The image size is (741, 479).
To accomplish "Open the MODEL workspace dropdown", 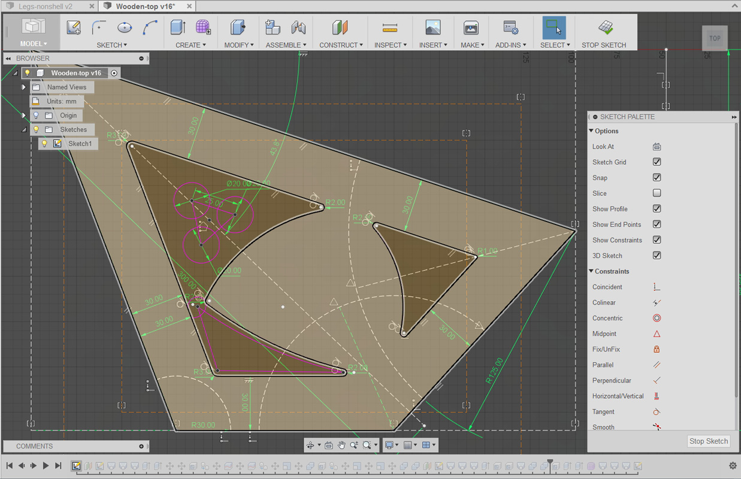I will point(34,44).
